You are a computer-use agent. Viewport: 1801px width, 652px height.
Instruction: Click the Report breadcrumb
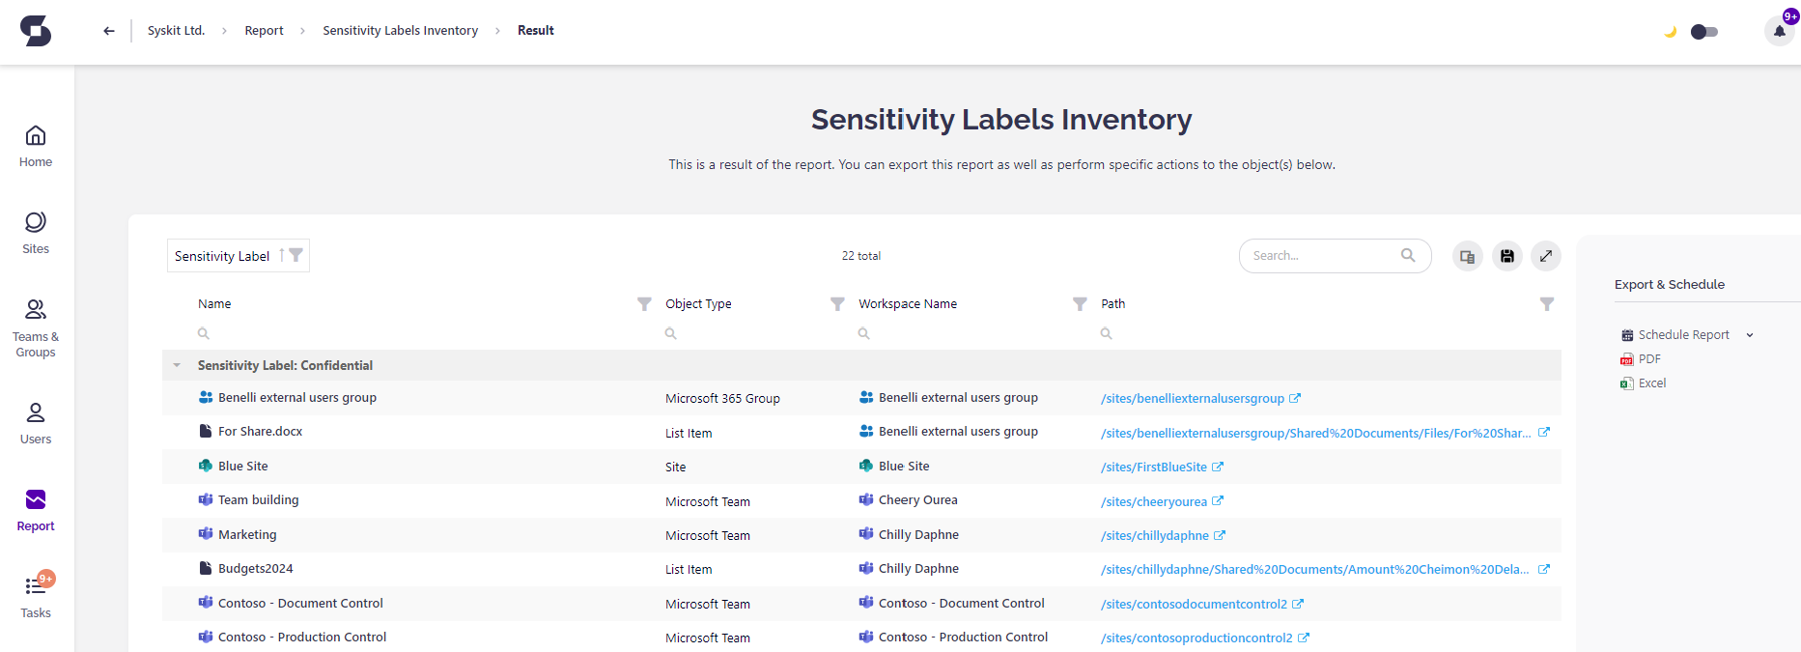pos(264,31)
